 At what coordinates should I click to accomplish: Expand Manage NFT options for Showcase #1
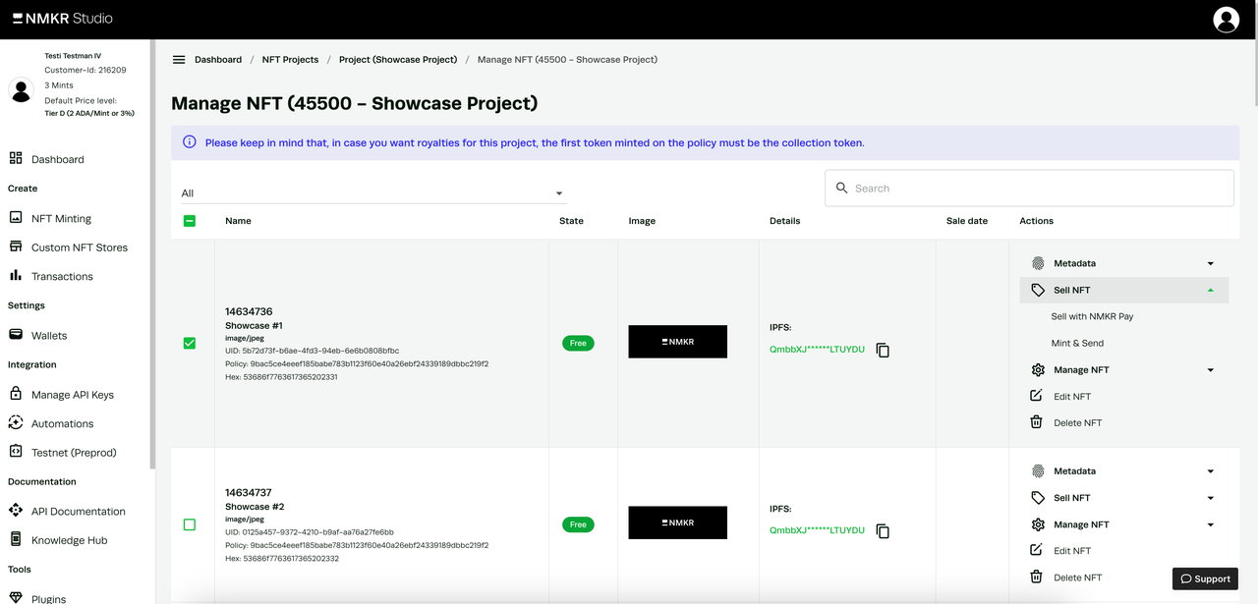point(1210,370)
